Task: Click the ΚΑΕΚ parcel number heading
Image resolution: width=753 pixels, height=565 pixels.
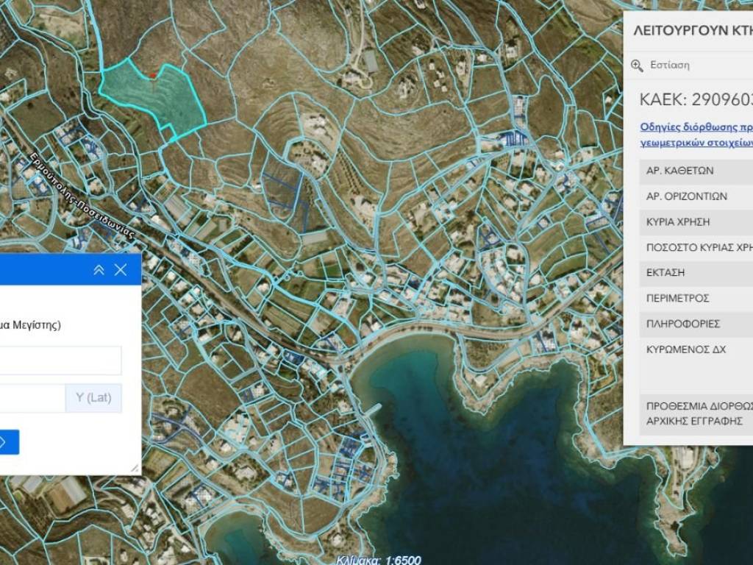Action: (x=695, y=100)
